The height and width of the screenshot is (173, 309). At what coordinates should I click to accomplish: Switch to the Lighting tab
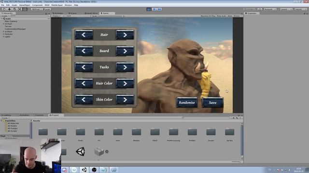tap(6, 115)
